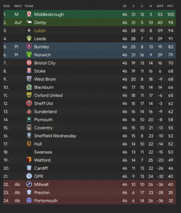Open the Bristol City team link

pos(45,63)
